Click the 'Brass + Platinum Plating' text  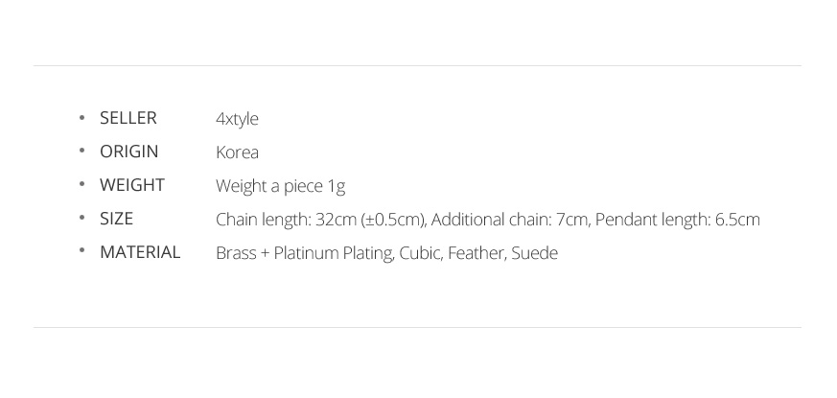click(305, 253)
